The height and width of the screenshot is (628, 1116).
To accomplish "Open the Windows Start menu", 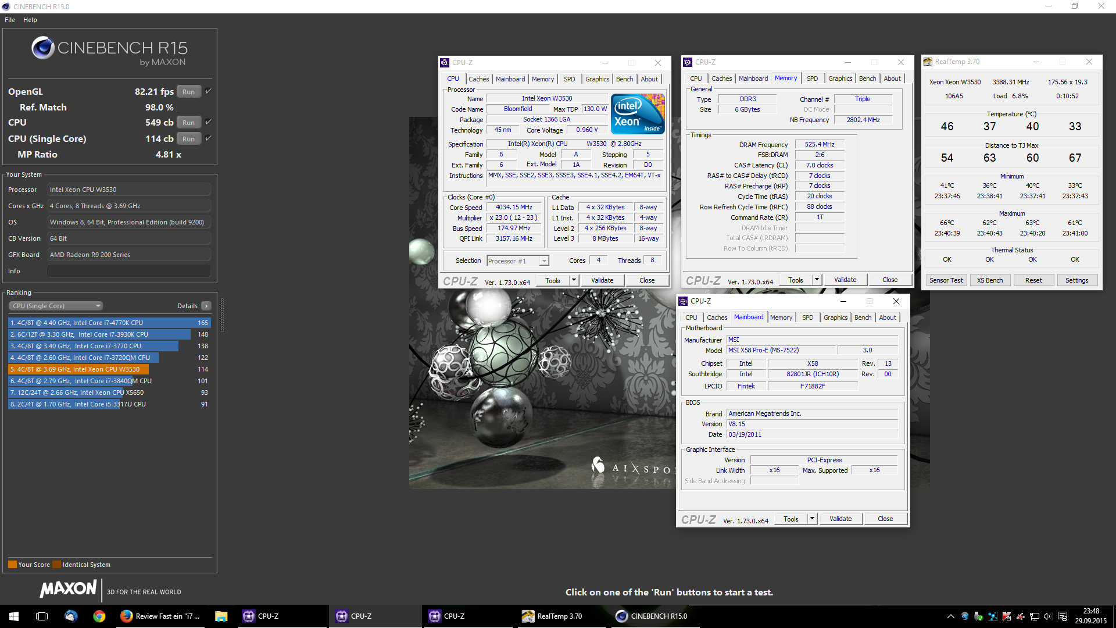I will point(14,616).
